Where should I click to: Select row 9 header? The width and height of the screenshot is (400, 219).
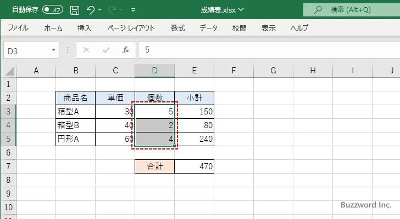(x=8, y=194)
